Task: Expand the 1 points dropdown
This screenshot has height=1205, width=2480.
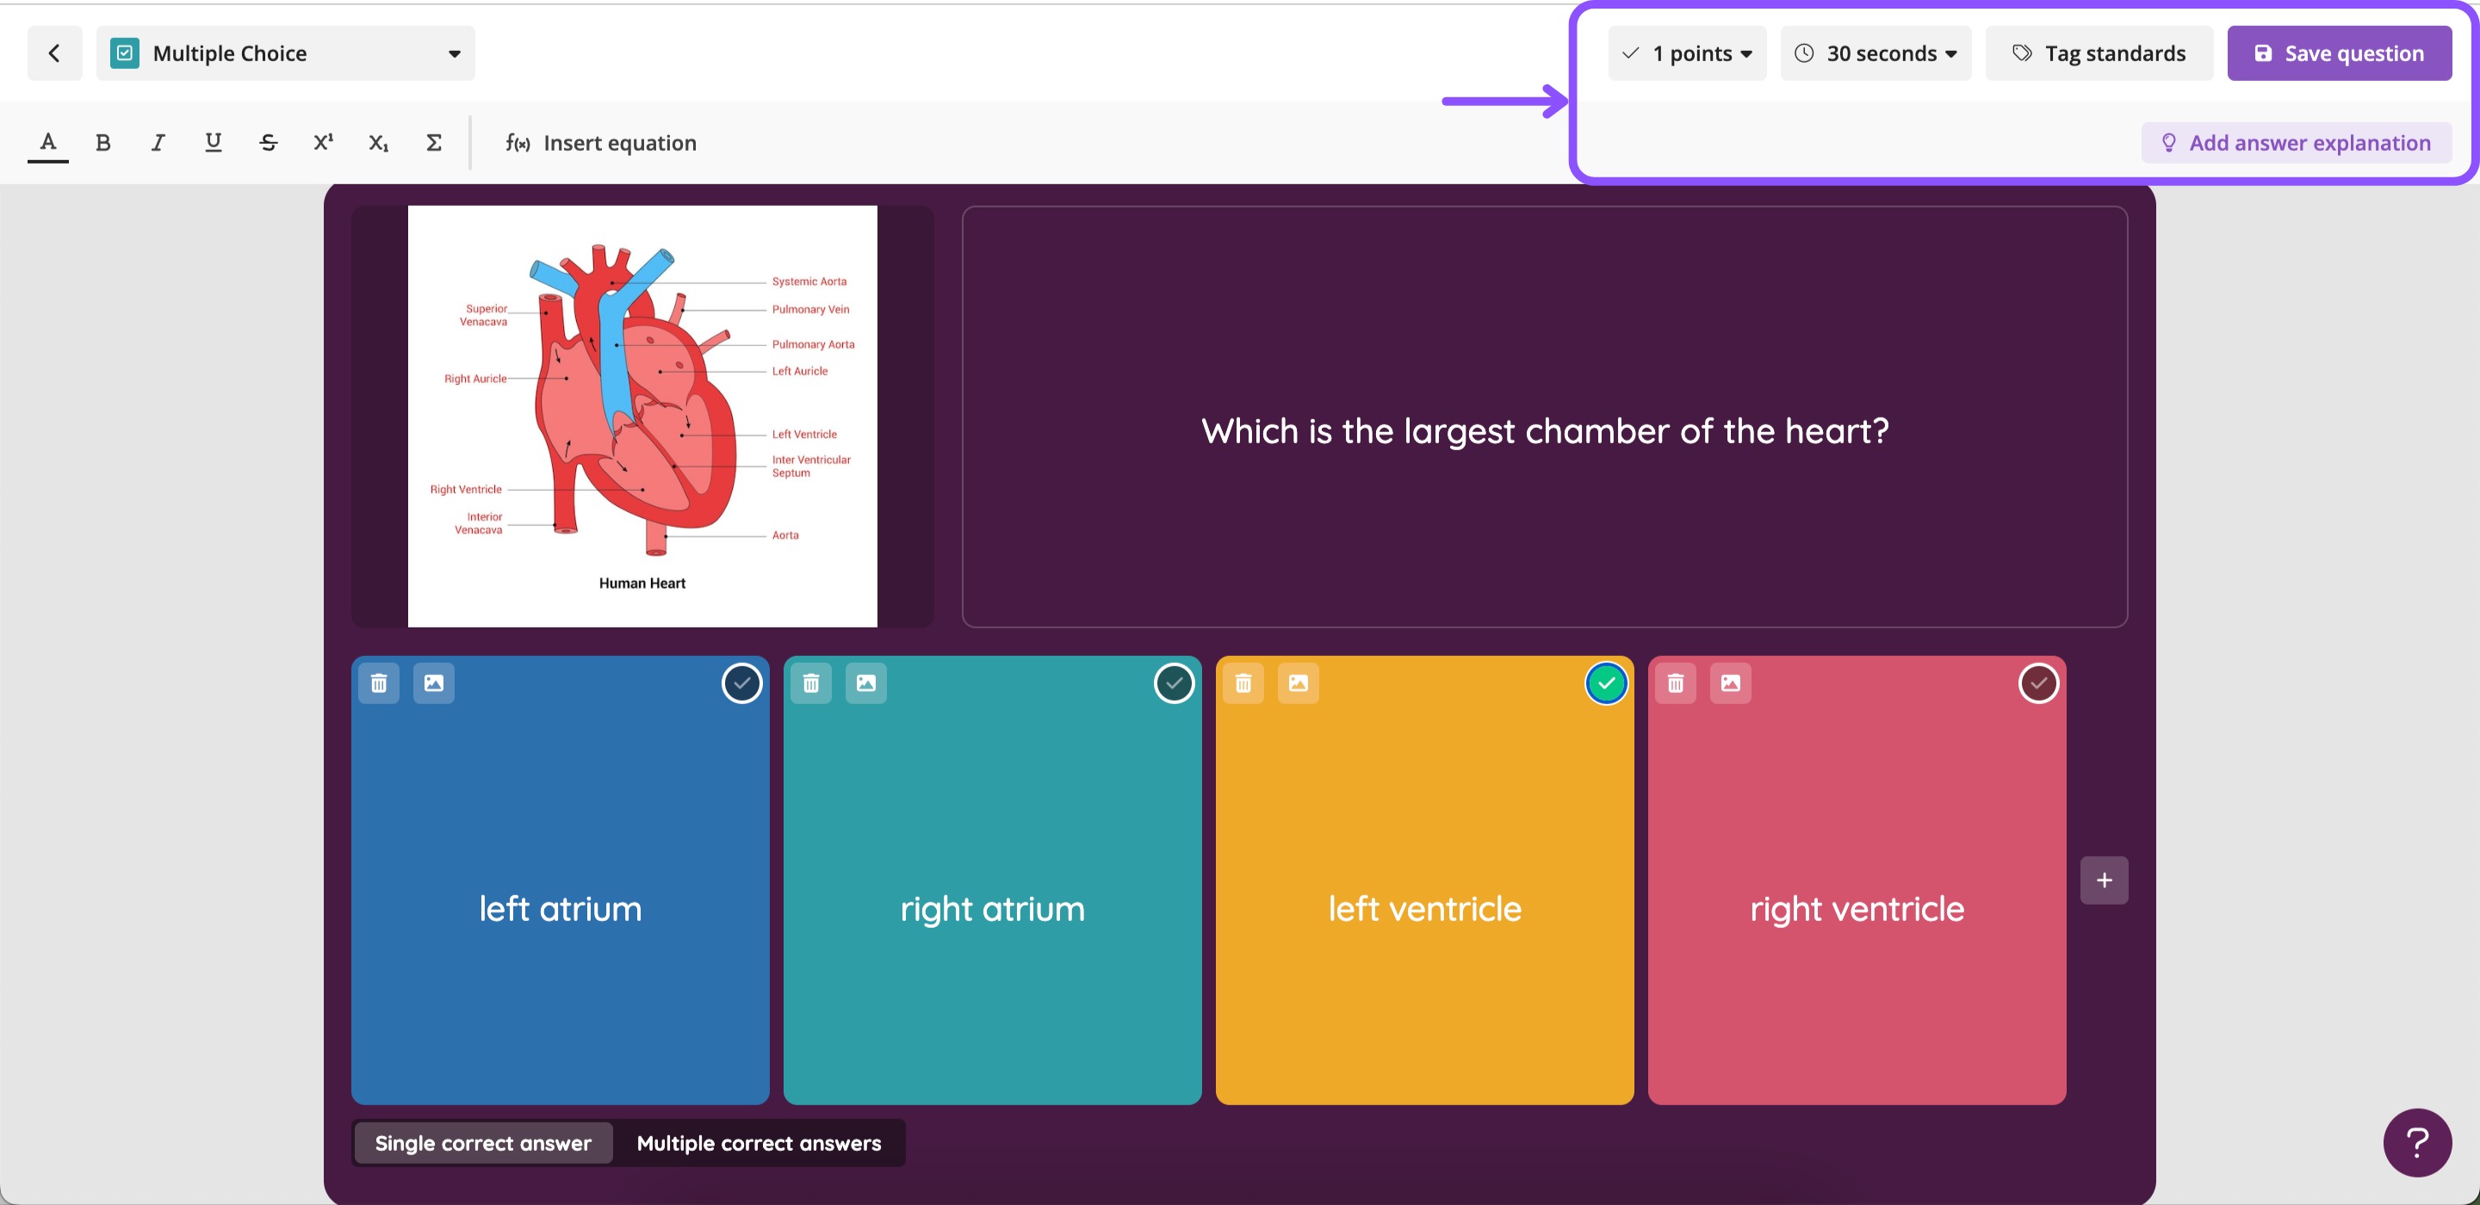Action: click(1688, 53)
